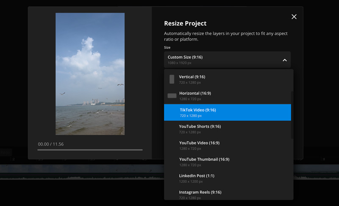
Task: Choose TikTok Video (9:16) preset
Action: click(228, 112)
